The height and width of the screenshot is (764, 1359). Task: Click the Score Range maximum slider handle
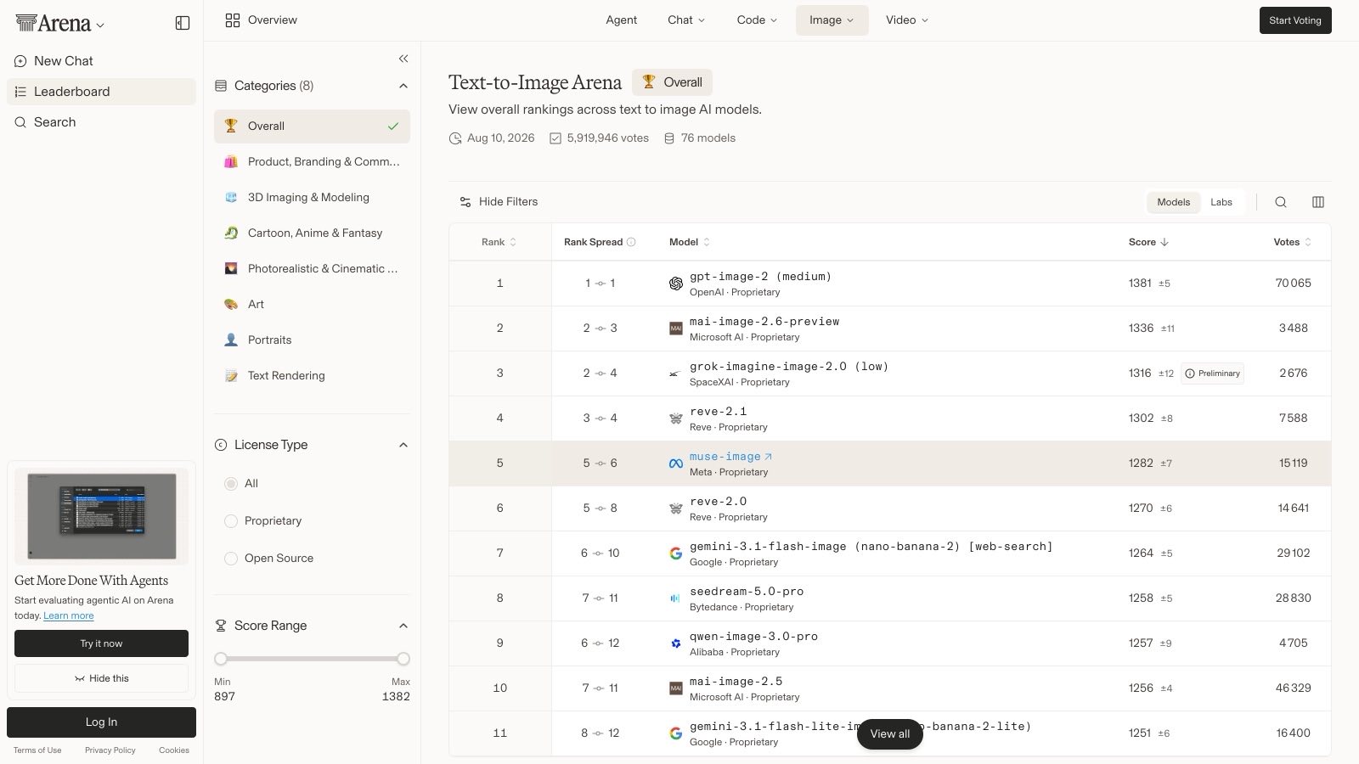[x=403, y=659]
